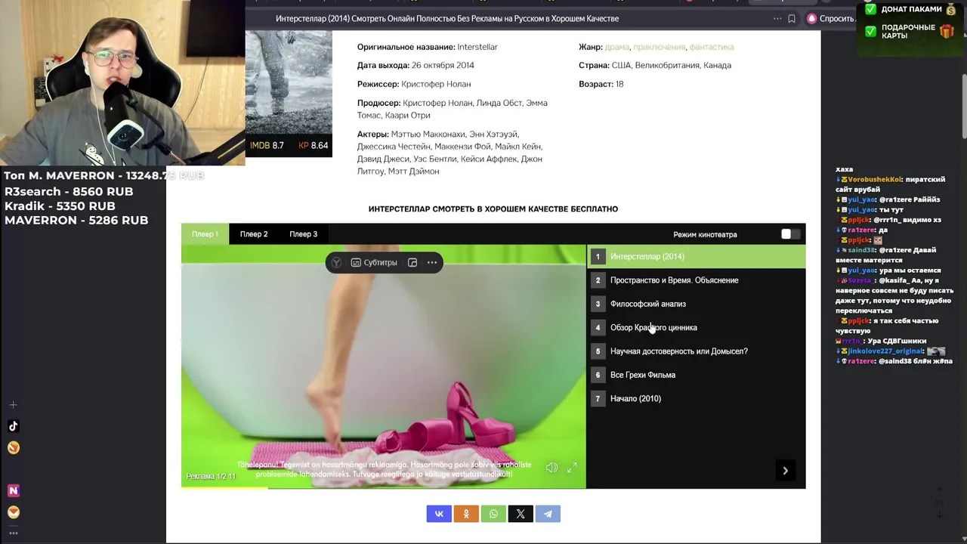Image resolution: width=967 pixels, height=544 pixels.
Task: Open address bar three-dots page menu
Action: click(777, 19)
